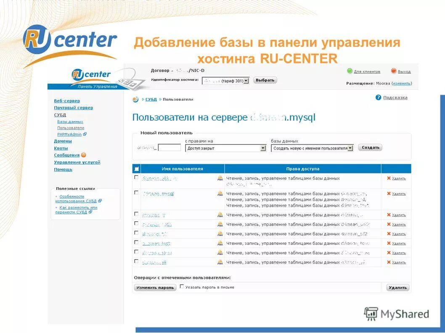Enable Указать пароль в письме checkbox

[x=182, y=286]
